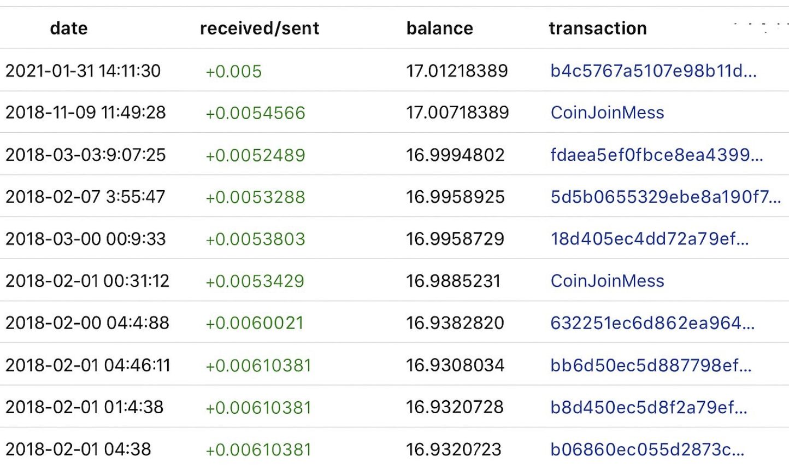Click the 2021-01-31 14:11:30 date cell
789x469 pixels.
[x=83, y=71]
